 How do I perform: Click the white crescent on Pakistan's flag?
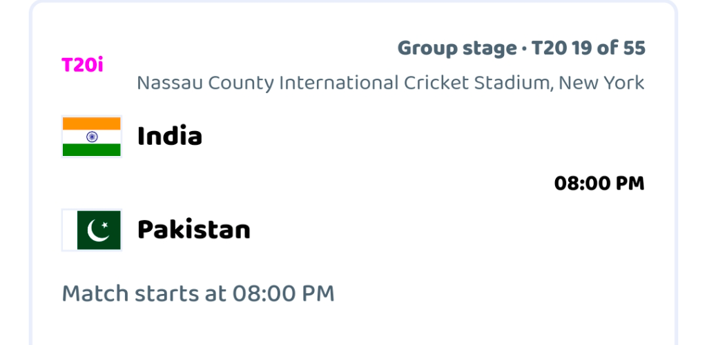97,230
